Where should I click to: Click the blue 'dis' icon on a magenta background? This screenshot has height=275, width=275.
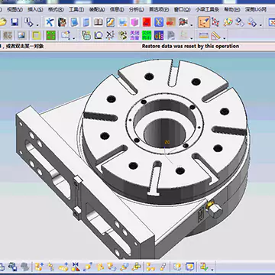159,35
